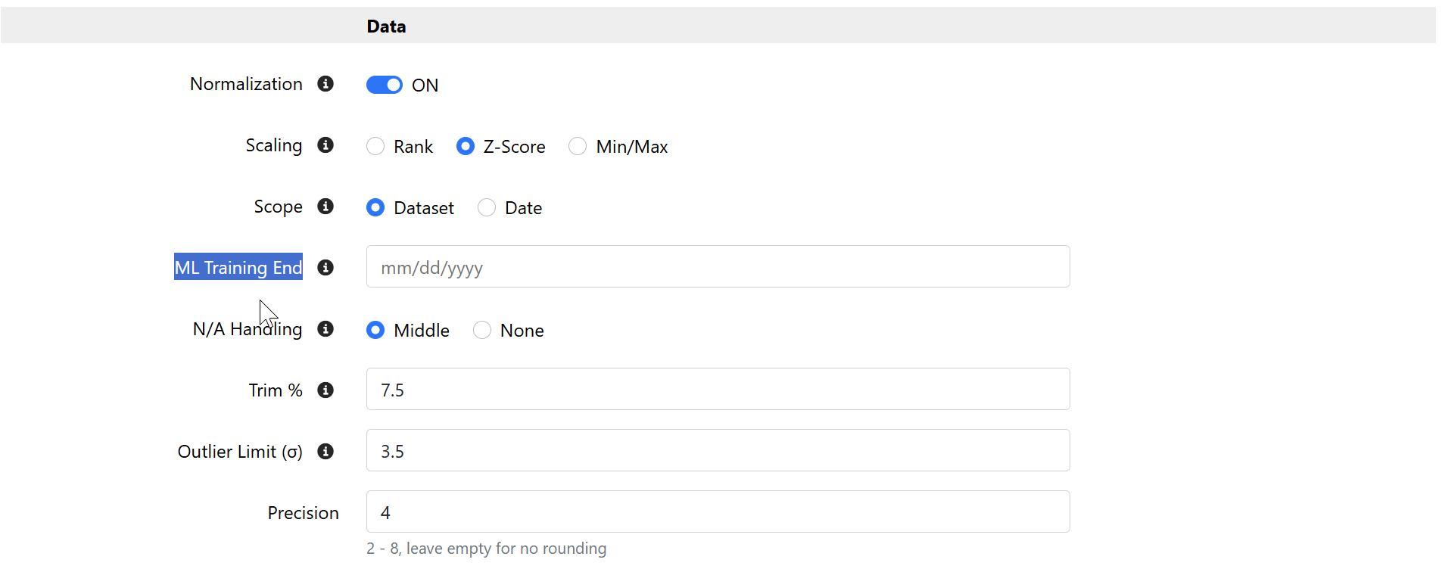Select the Min/Max scaling option
This screenshot has width=1442, height=572.
pyautogui.click(x=578, y=146)
